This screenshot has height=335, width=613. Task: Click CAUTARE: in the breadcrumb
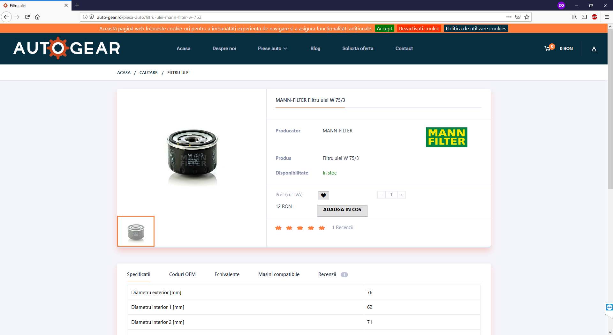149,72
